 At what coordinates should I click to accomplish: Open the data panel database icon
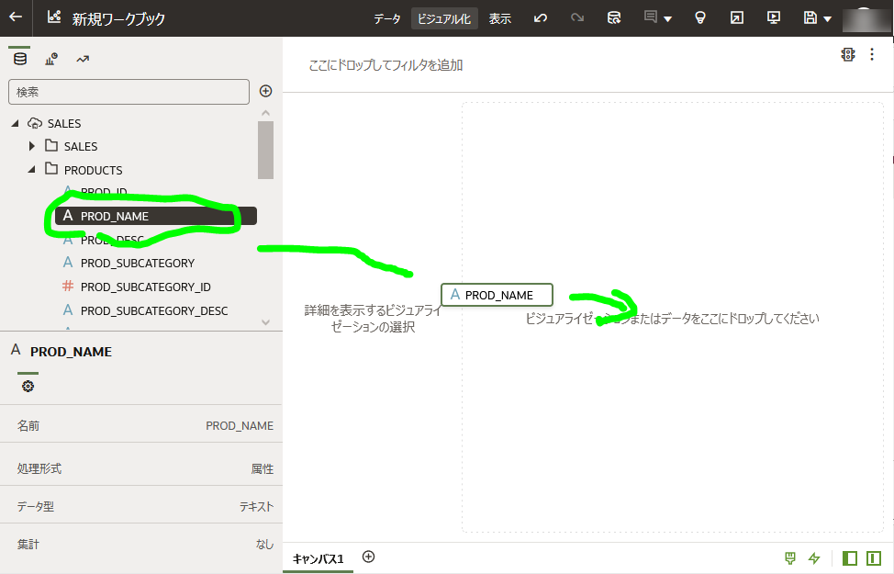(20, 57)
